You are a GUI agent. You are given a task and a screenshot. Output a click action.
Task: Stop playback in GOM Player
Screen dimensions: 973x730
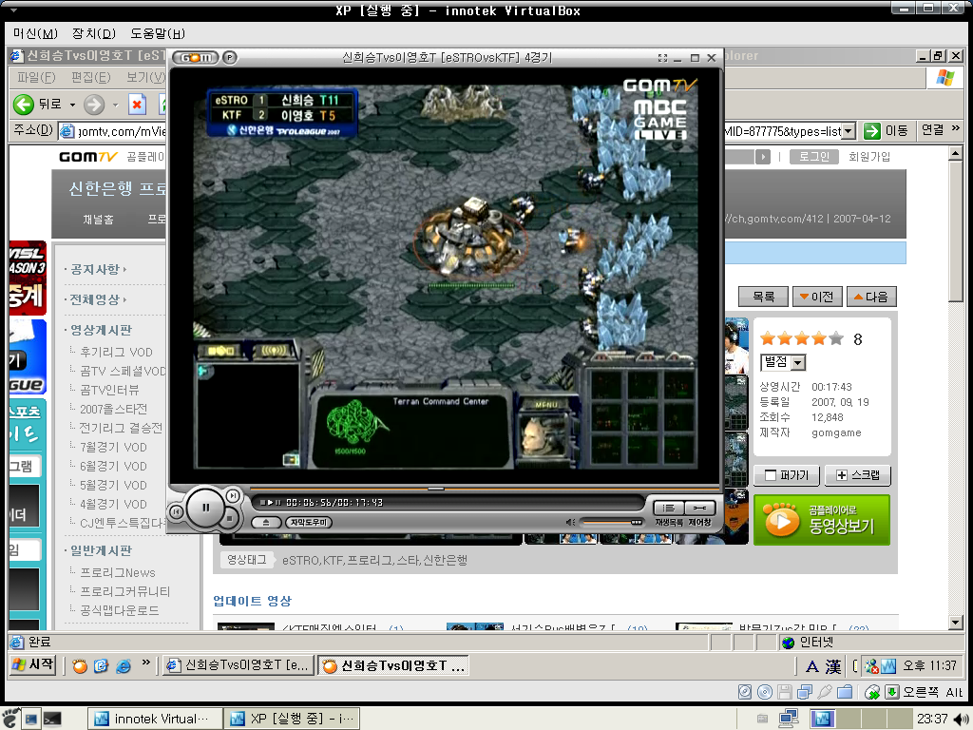tap(229, 518)
